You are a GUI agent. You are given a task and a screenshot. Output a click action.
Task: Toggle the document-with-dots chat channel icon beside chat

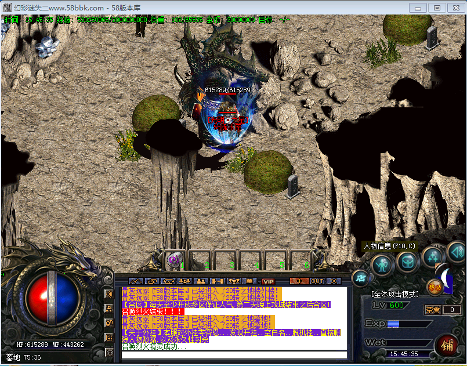[x=109, y=338]
